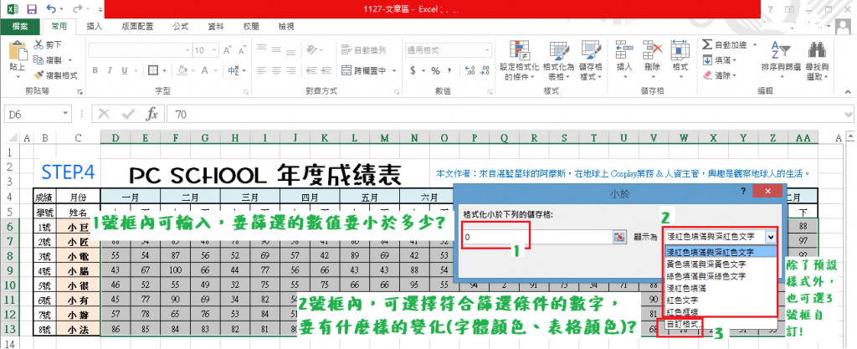Toggle Bold formatting
The width and height of the screenshot is (857, 349).
[95, 70]
